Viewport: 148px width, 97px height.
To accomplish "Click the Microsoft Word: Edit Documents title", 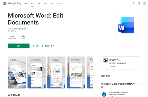I will tap(36, 19).
